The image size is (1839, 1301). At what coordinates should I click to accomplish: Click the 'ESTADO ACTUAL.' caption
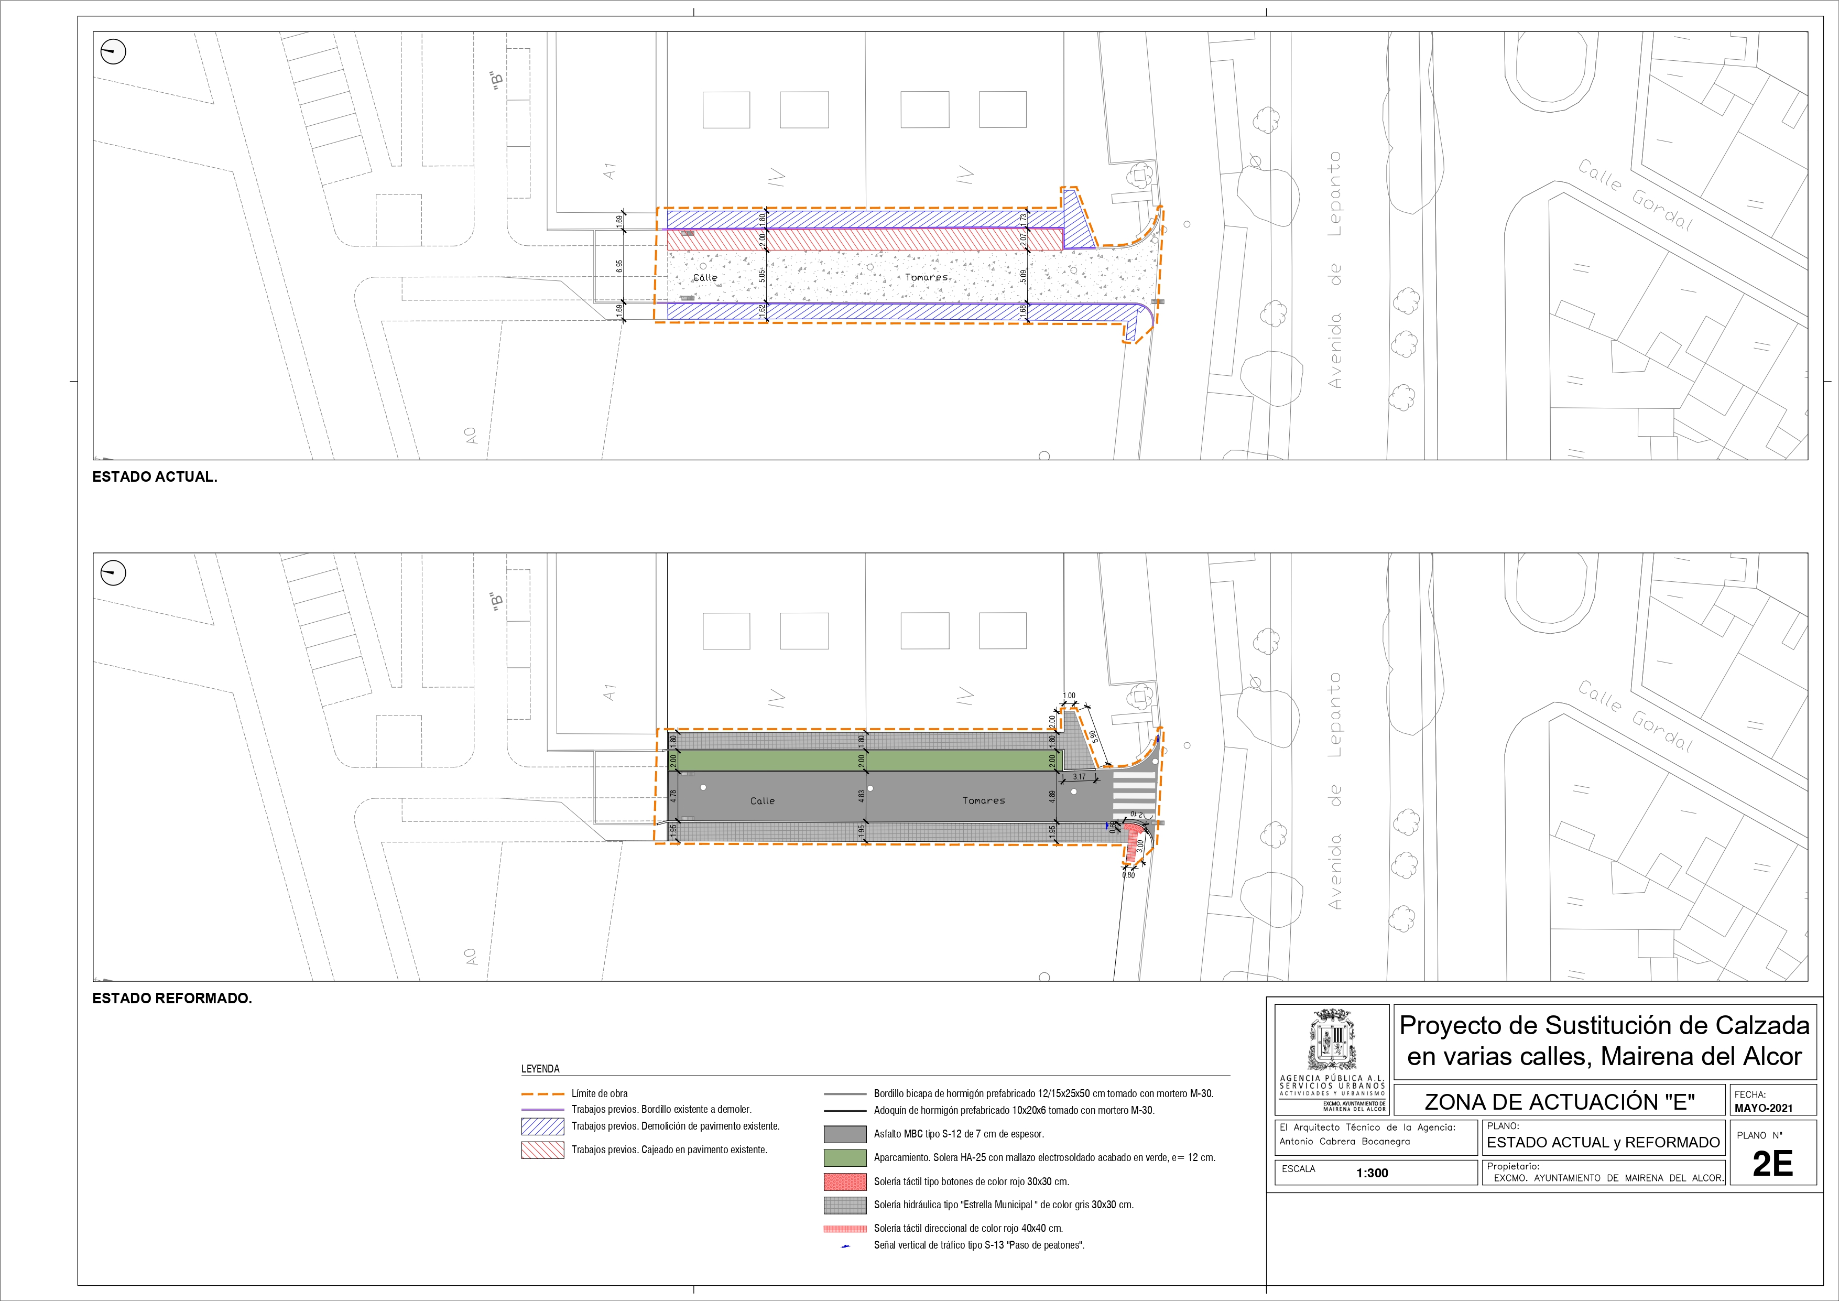coord(155,476)
